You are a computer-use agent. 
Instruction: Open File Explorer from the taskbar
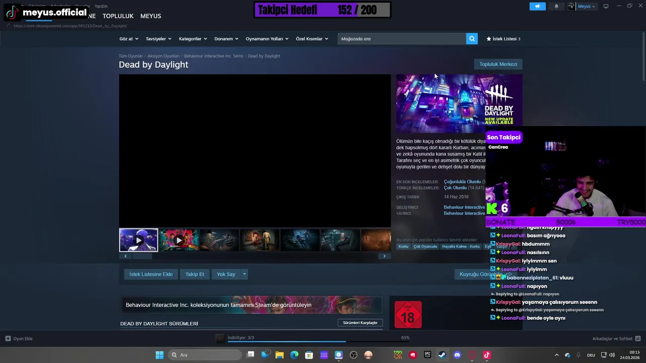pos(280,355)
